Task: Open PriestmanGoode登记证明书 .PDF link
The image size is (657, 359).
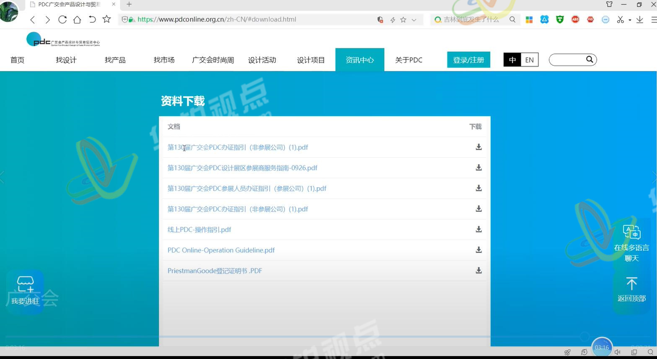Action: click(215, 271)
